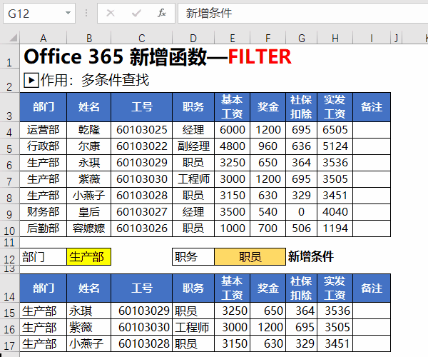
Task: Click the Cancel X icon in formula bar
Action: (x=111, y=13)
